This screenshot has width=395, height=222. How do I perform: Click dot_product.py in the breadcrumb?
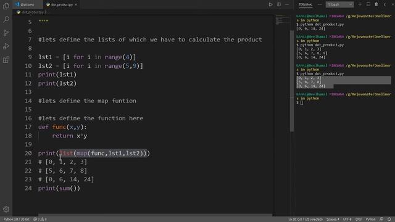point(33,12)
